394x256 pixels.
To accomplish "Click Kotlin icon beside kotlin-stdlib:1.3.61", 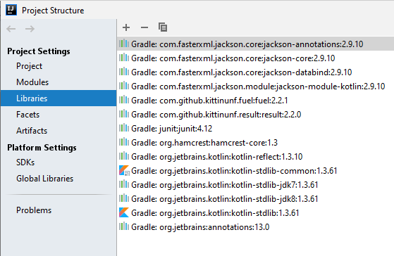I will tap(124, 212).
